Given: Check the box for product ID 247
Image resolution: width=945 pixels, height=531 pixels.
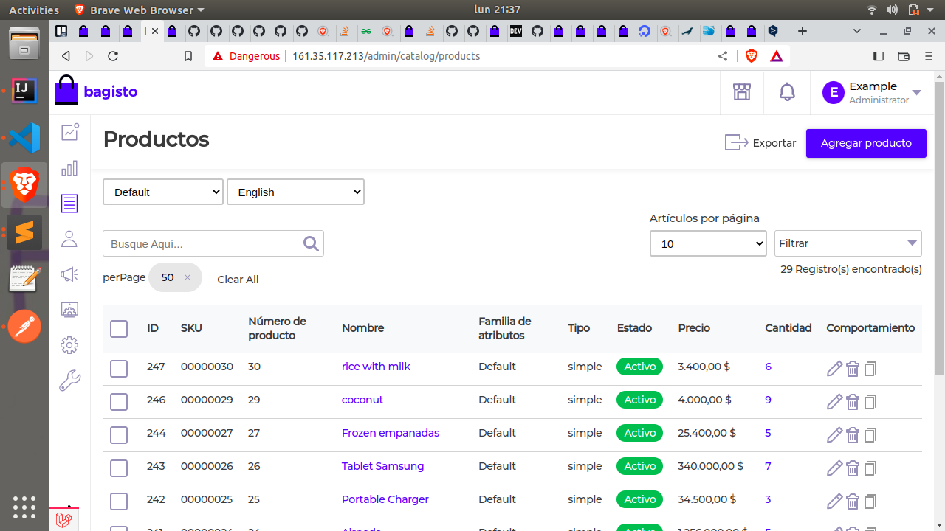Looking at the screenshot, I should point(119,368).
